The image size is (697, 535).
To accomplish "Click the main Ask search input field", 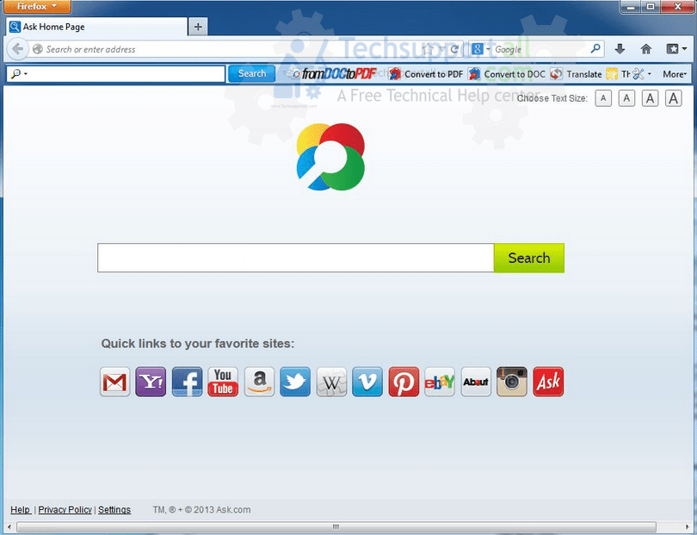I will click(296, 258).
